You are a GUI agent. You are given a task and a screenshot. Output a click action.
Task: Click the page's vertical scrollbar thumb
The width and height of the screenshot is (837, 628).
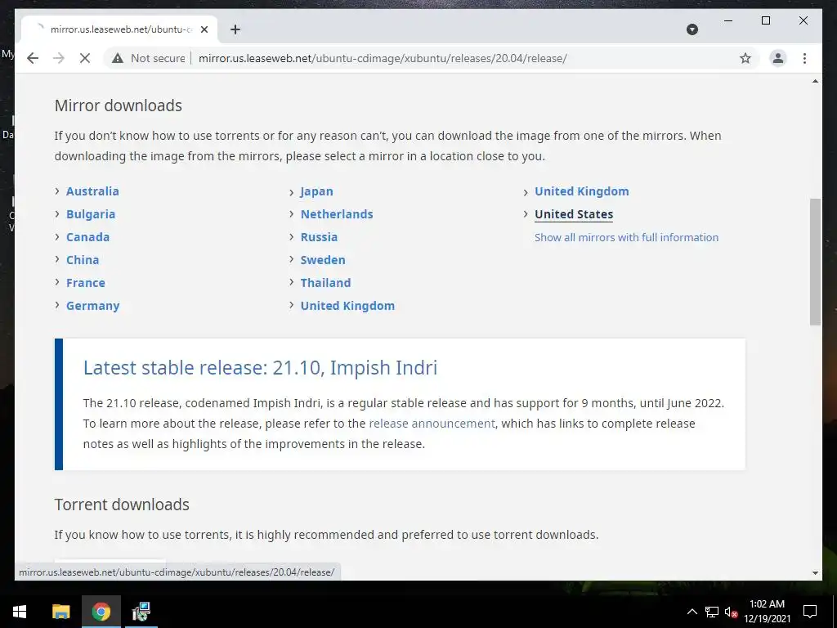(x=815, y=262)
